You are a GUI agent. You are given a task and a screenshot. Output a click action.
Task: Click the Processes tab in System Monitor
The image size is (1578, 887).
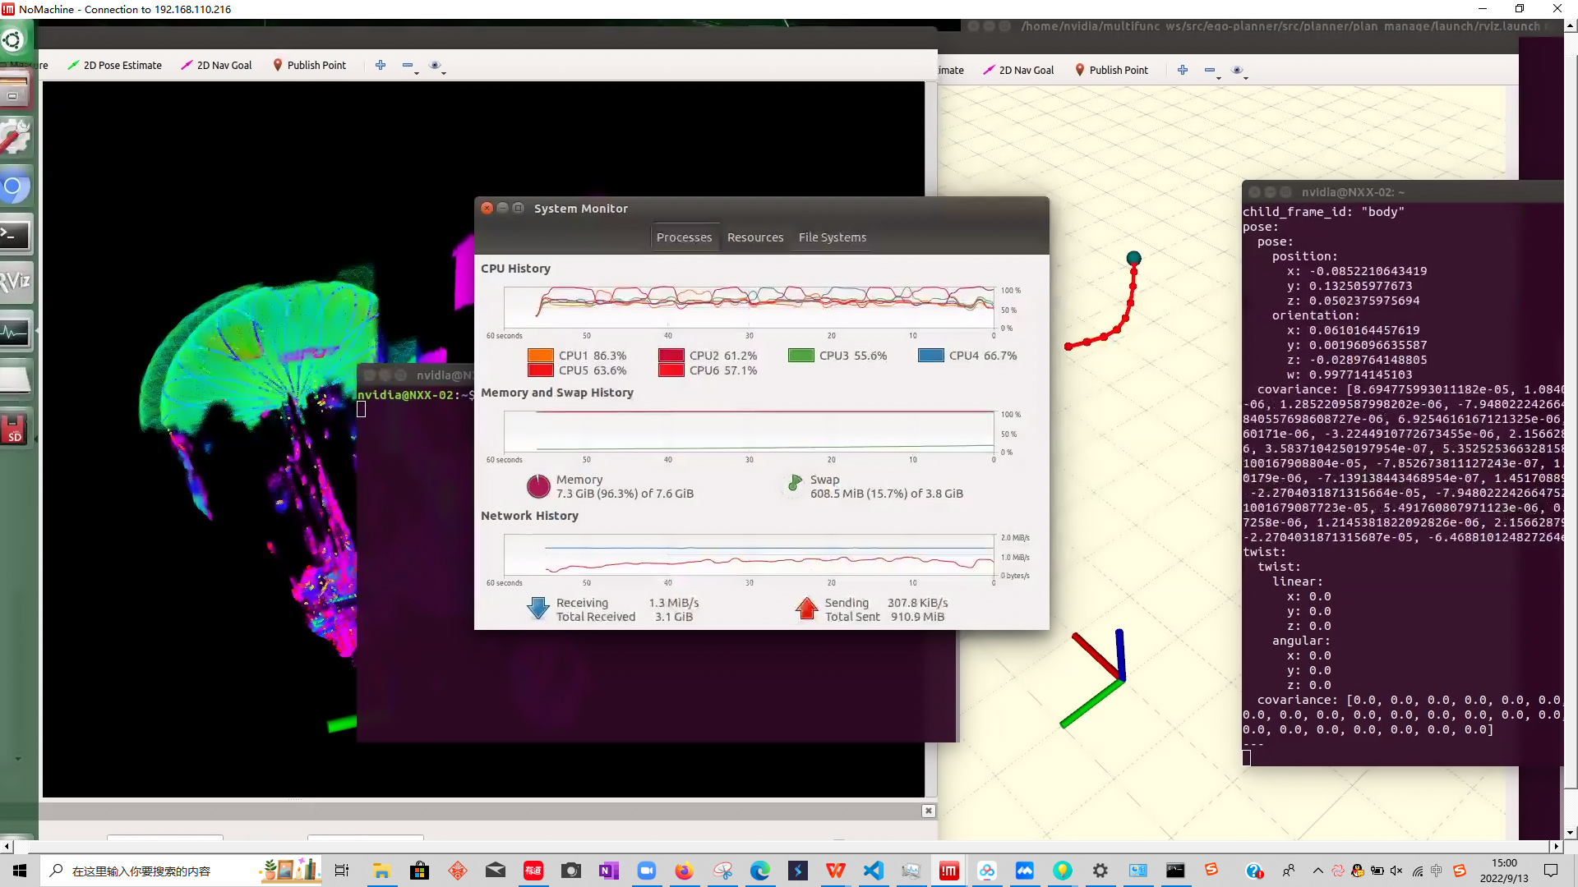[x=684, y=237]
